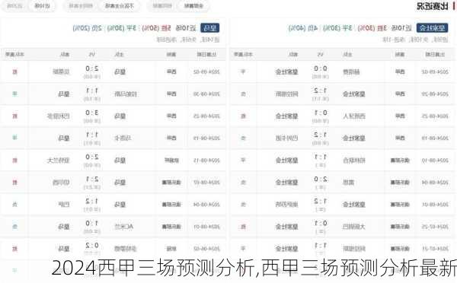457x283 pixels.
Task: Select the faded 近20场 filter pill
Action: [x=14, y=6]
